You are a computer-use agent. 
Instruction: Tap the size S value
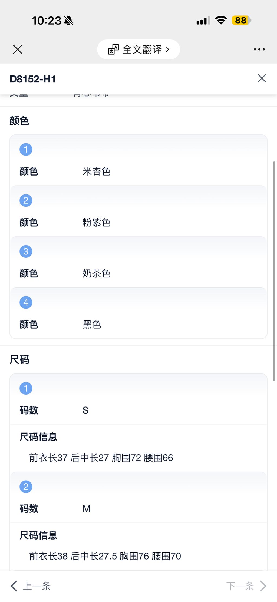pyautogui.click(x=85, y=410)
